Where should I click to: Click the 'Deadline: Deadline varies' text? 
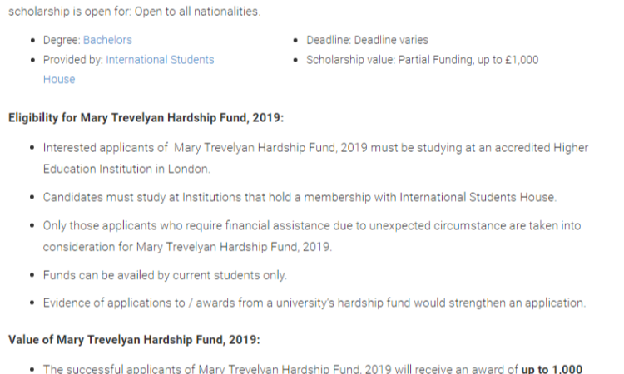coord(367,40)
